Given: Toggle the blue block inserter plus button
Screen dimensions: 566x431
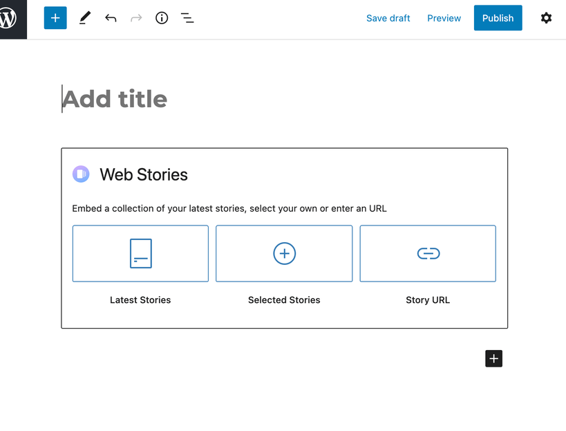Looking at the screenshot, I should (x=55, y=18).
